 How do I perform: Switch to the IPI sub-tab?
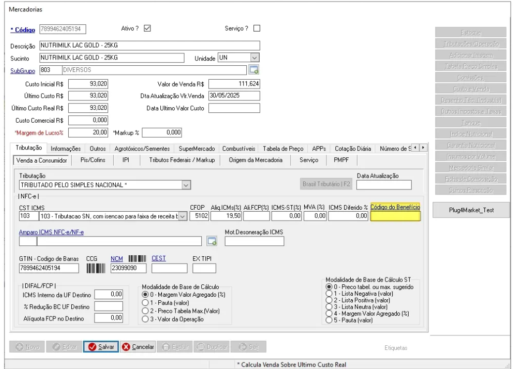click(126, 160)
